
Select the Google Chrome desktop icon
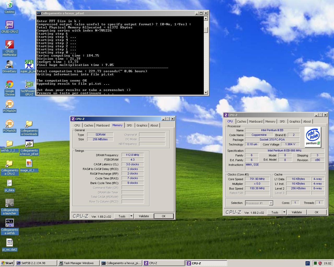(x=9, y=88)
